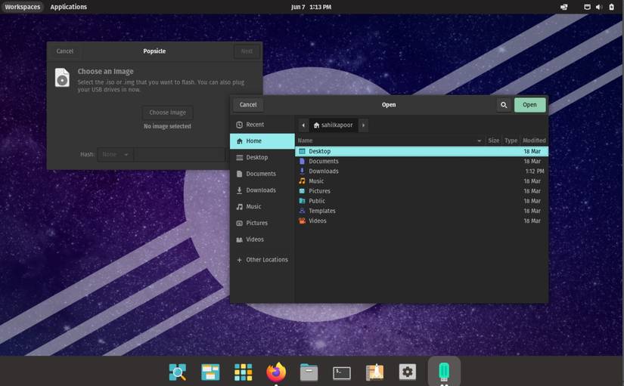Sort by the Size column header
The image size is (624, 386).
click(493, 141)
